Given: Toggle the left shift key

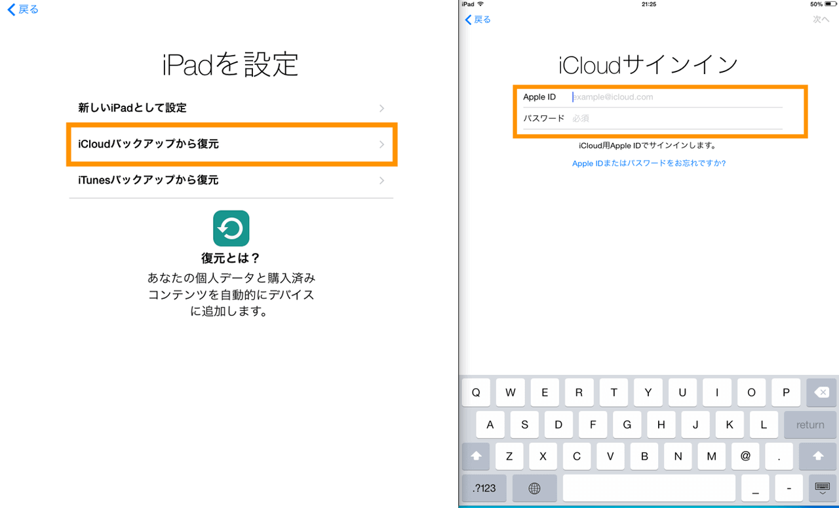Looking at the screenshot, I should point(476,456).
